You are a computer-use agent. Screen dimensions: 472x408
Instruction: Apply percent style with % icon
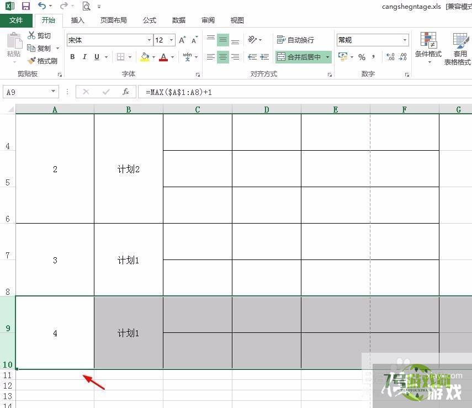[x=362, y=57]
